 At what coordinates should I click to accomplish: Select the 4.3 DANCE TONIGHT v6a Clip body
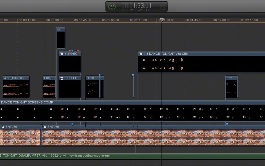point(201,62)
